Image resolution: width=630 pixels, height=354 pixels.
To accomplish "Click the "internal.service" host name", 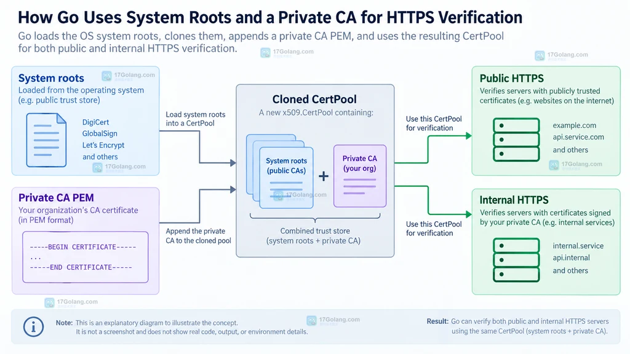I will (578, 246).
